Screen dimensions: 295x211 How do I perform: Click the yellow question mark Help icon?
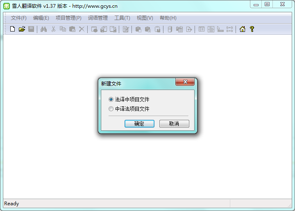252,29
